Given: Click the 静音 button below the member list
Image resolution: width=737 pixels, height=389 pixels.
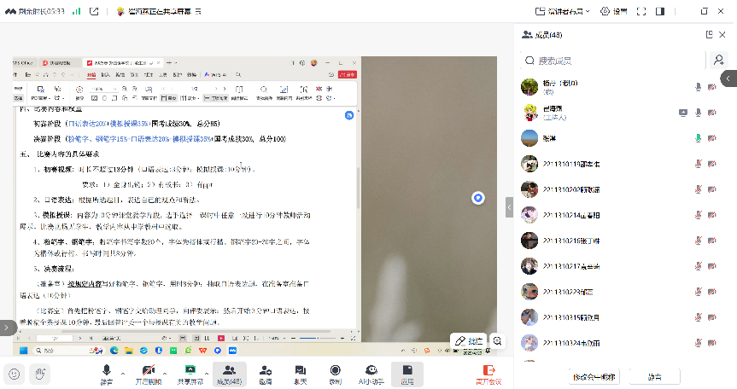Looking at the screenshot, I should click(654, 376).
